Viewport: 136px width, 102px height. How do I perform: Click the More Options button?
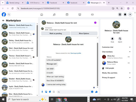pyautogui.click(x=84, y=33)
